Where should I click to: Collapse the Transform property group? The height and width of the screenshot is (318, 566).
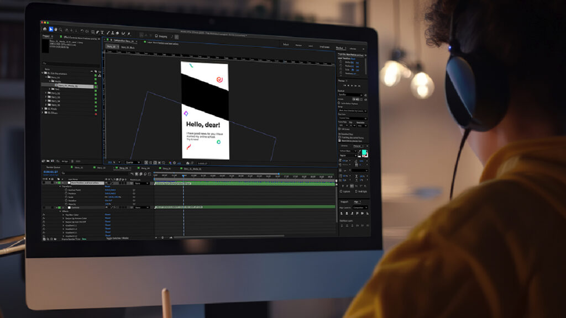point(60,187)
